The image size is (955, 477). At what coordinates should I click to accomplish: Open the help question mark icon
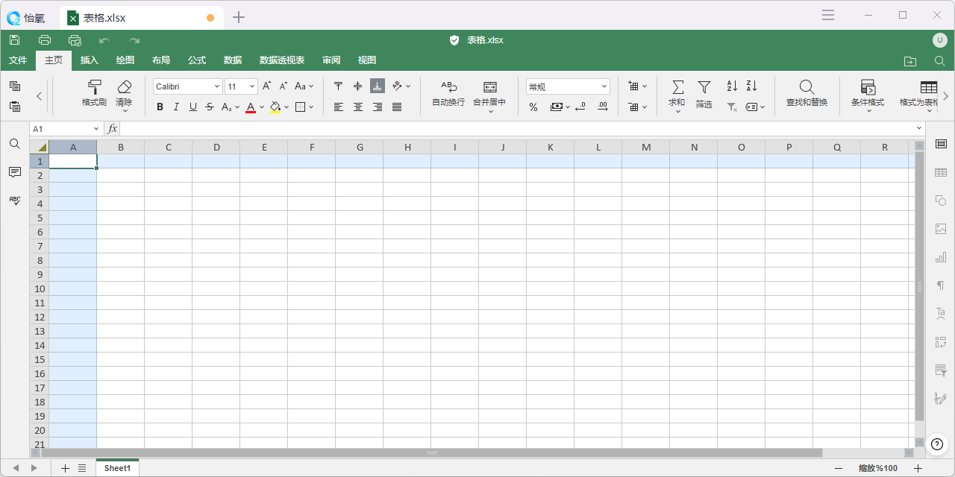click(939, 445)
